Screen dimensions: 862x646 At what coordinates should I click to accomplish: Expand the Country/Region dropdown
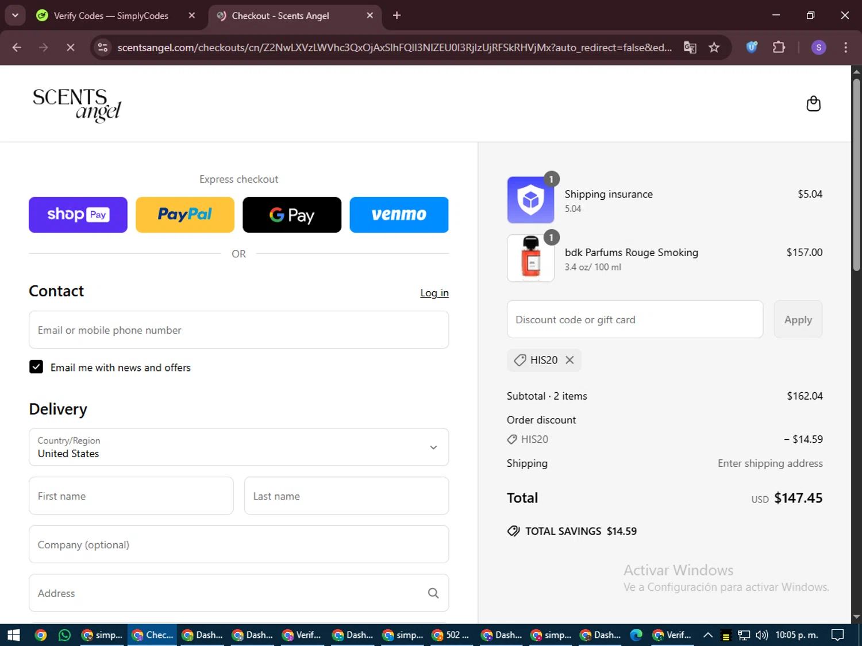[238, 447]
